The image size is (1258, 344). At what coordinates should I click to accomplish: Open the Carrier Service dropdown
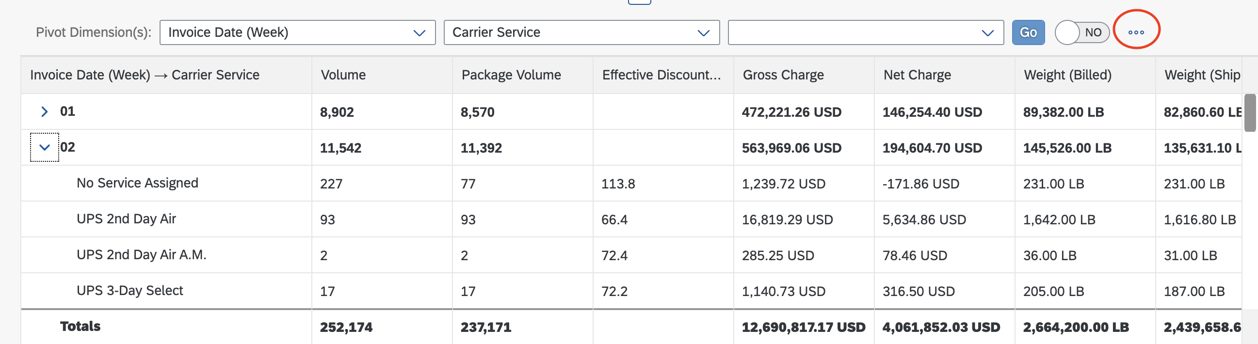pyautogui.click(x=581, y=32)
